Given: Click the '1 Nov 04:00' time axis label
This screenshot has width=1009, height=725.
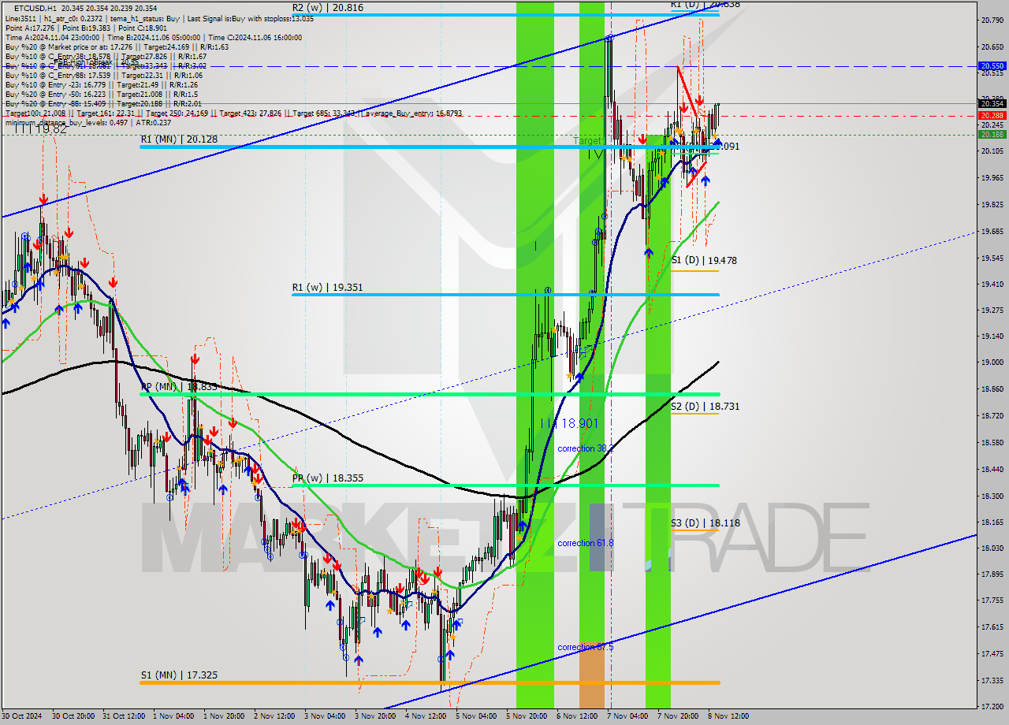Looking at the screenshot, I should [173, 716].
